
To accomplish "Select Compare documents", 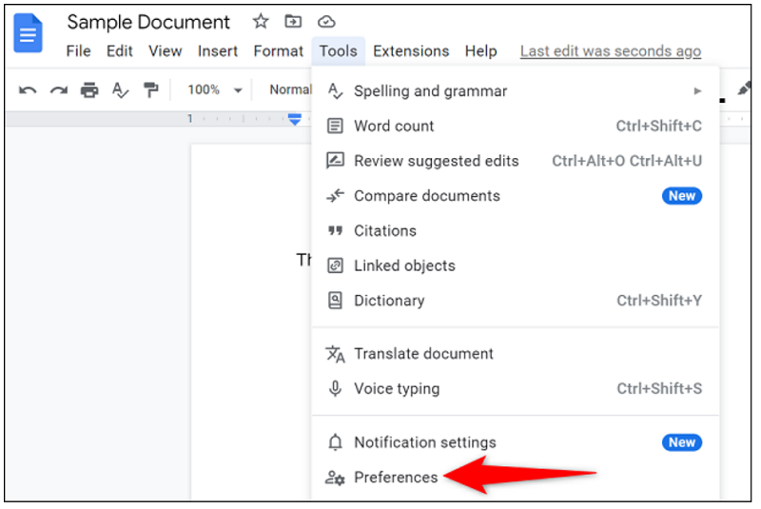I will pyautogui.click(x=515, y=196).
